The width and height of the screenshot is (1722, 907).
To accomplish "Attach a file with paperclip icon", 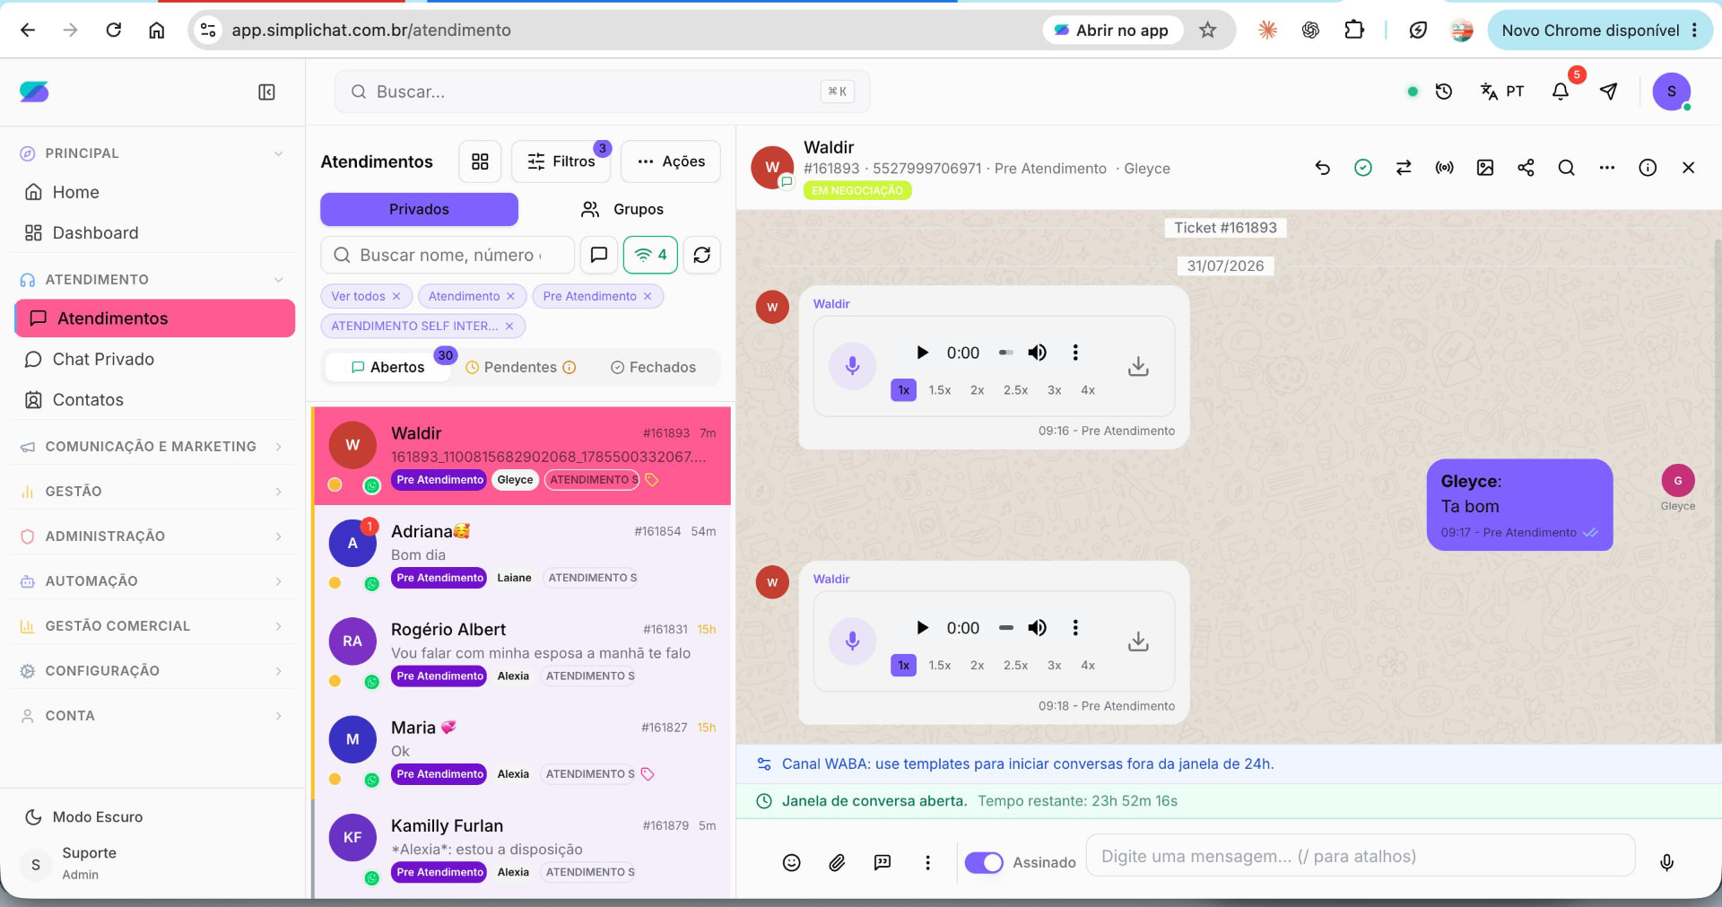I will pyautogui.click(x=837, y=862).
